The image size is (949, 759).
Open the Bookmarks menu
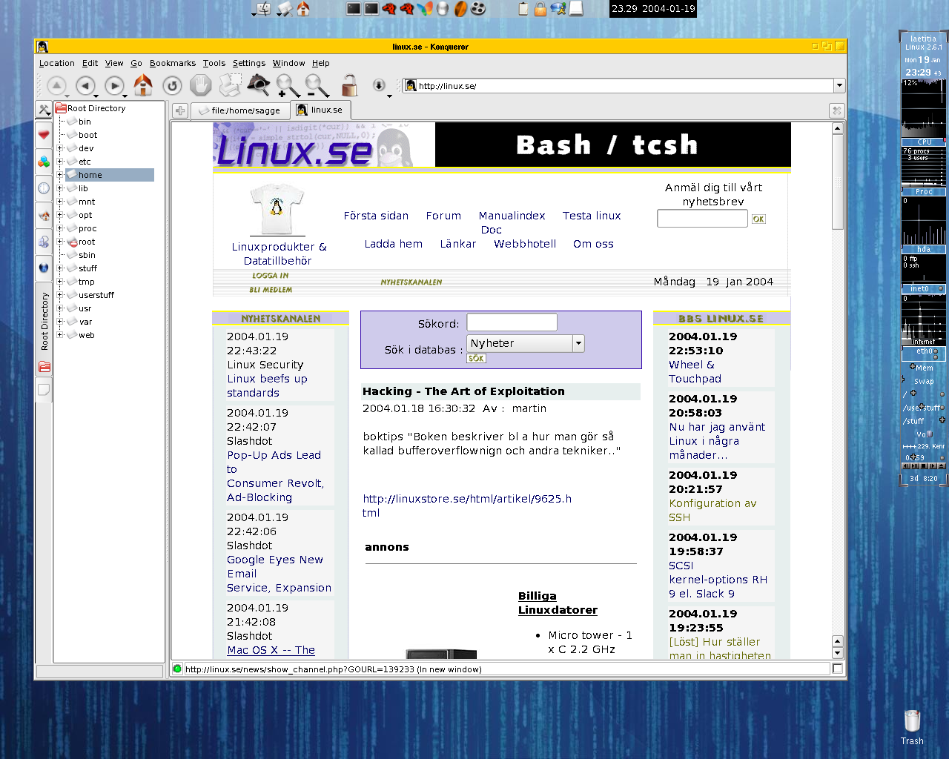(173, 63)
